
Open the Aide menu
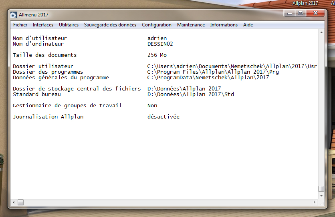(x=248, y=25)
